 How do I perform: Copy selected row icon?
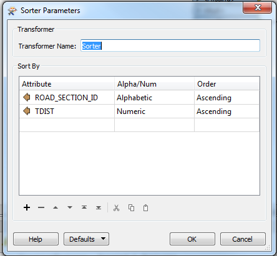click(131, 207)
